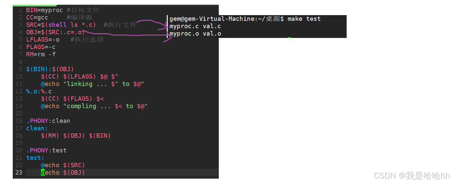
Task: Click the %.o:%.c pattern rule on line 12
Action: 39,91
